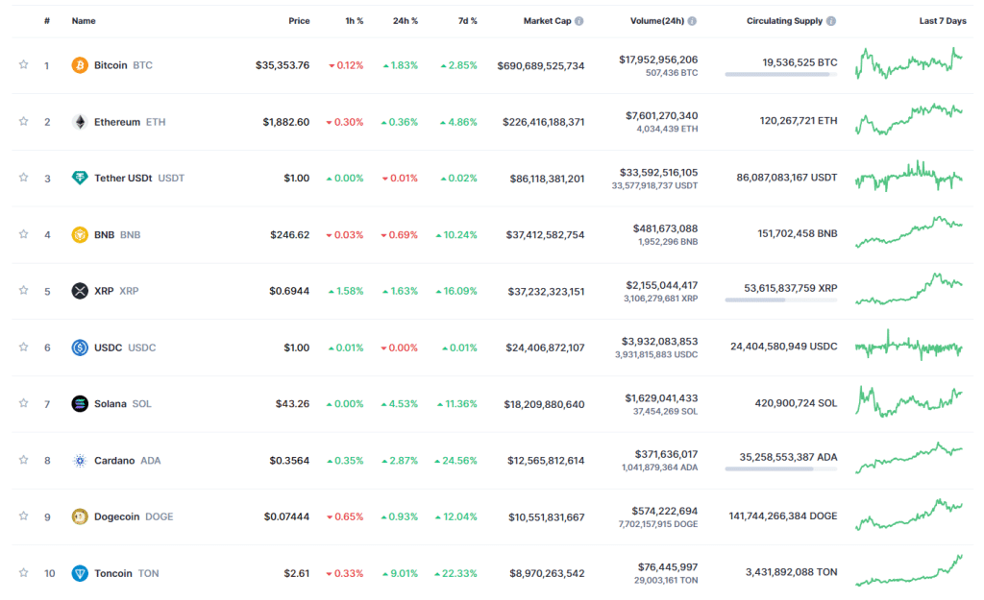Open Toncoin's last 7 days sparkline chart
The height and width of the screenshot is (600, 984).
point(909,570)
